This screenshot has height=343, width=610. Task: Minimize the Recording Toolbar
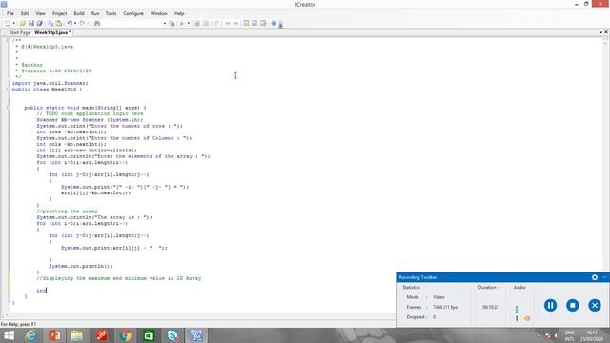click(604, 277)
